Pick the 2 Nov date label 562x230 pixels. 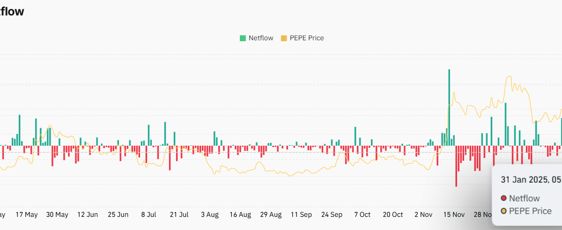click(423, 215)
